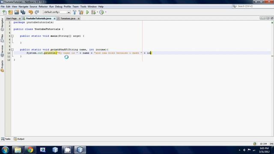Open the Run menu
Screen dimensions: 274x154
[51, 6]
